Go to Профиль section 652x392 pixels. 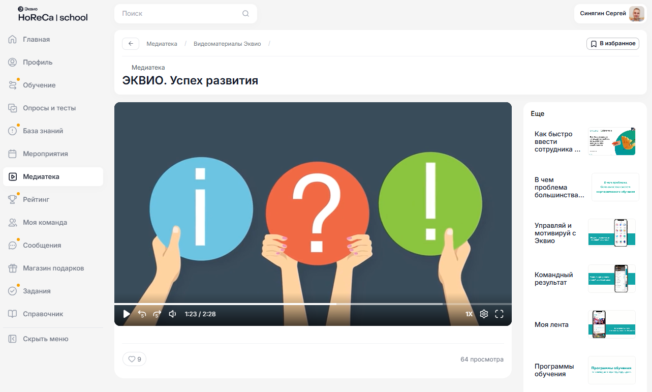tap(53, 63)
